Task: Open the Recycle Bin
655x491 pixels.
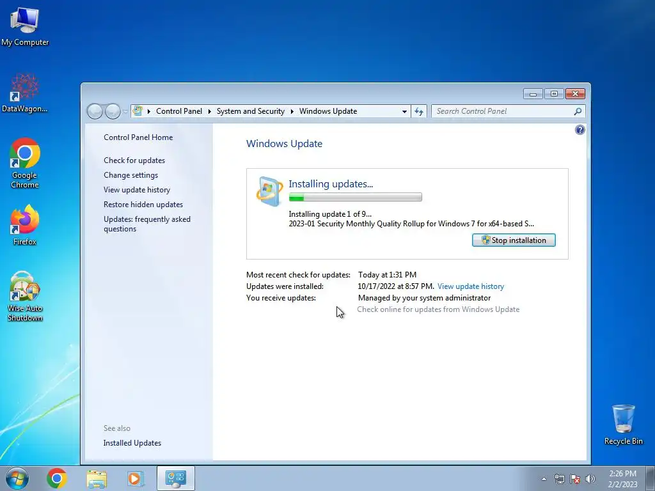Action: [x=623, y=425]
